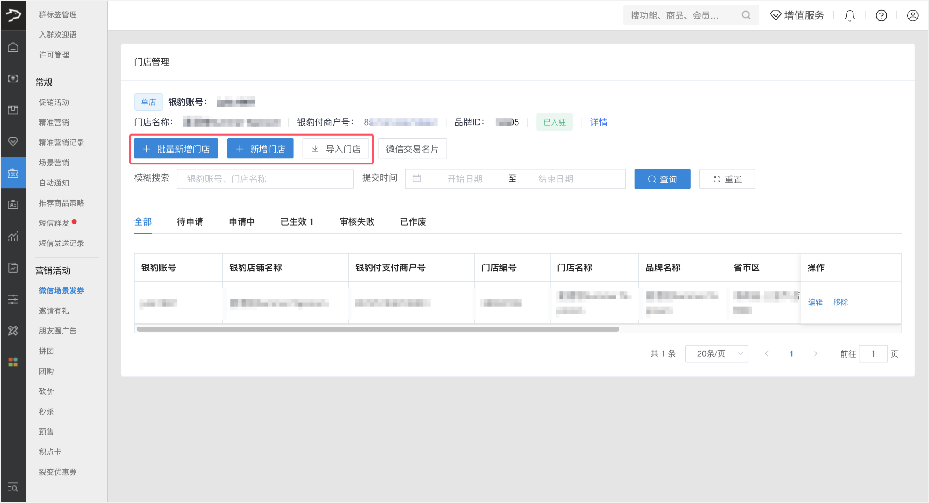The image size is (929, 503).
Task: Click the 查询 search button
Action: [662, 179]
